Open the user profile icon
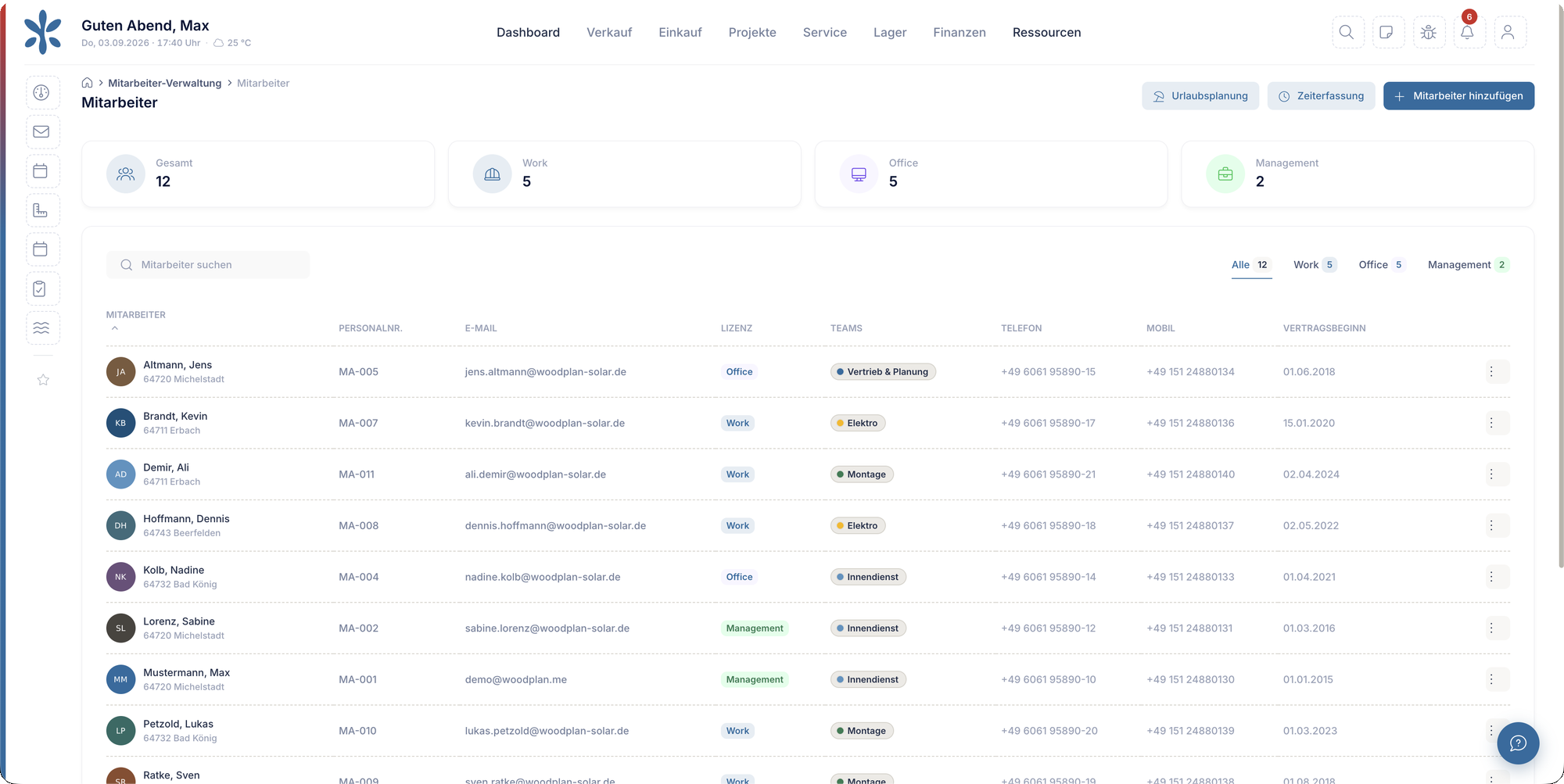This screenshot has height=784, width=1564. click(x=1509, y=32)
